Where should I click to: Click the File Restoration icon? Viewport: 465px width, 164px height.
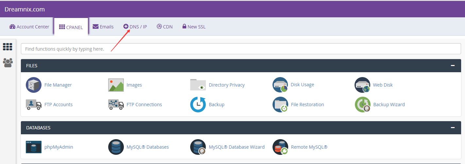coord(280,105)
